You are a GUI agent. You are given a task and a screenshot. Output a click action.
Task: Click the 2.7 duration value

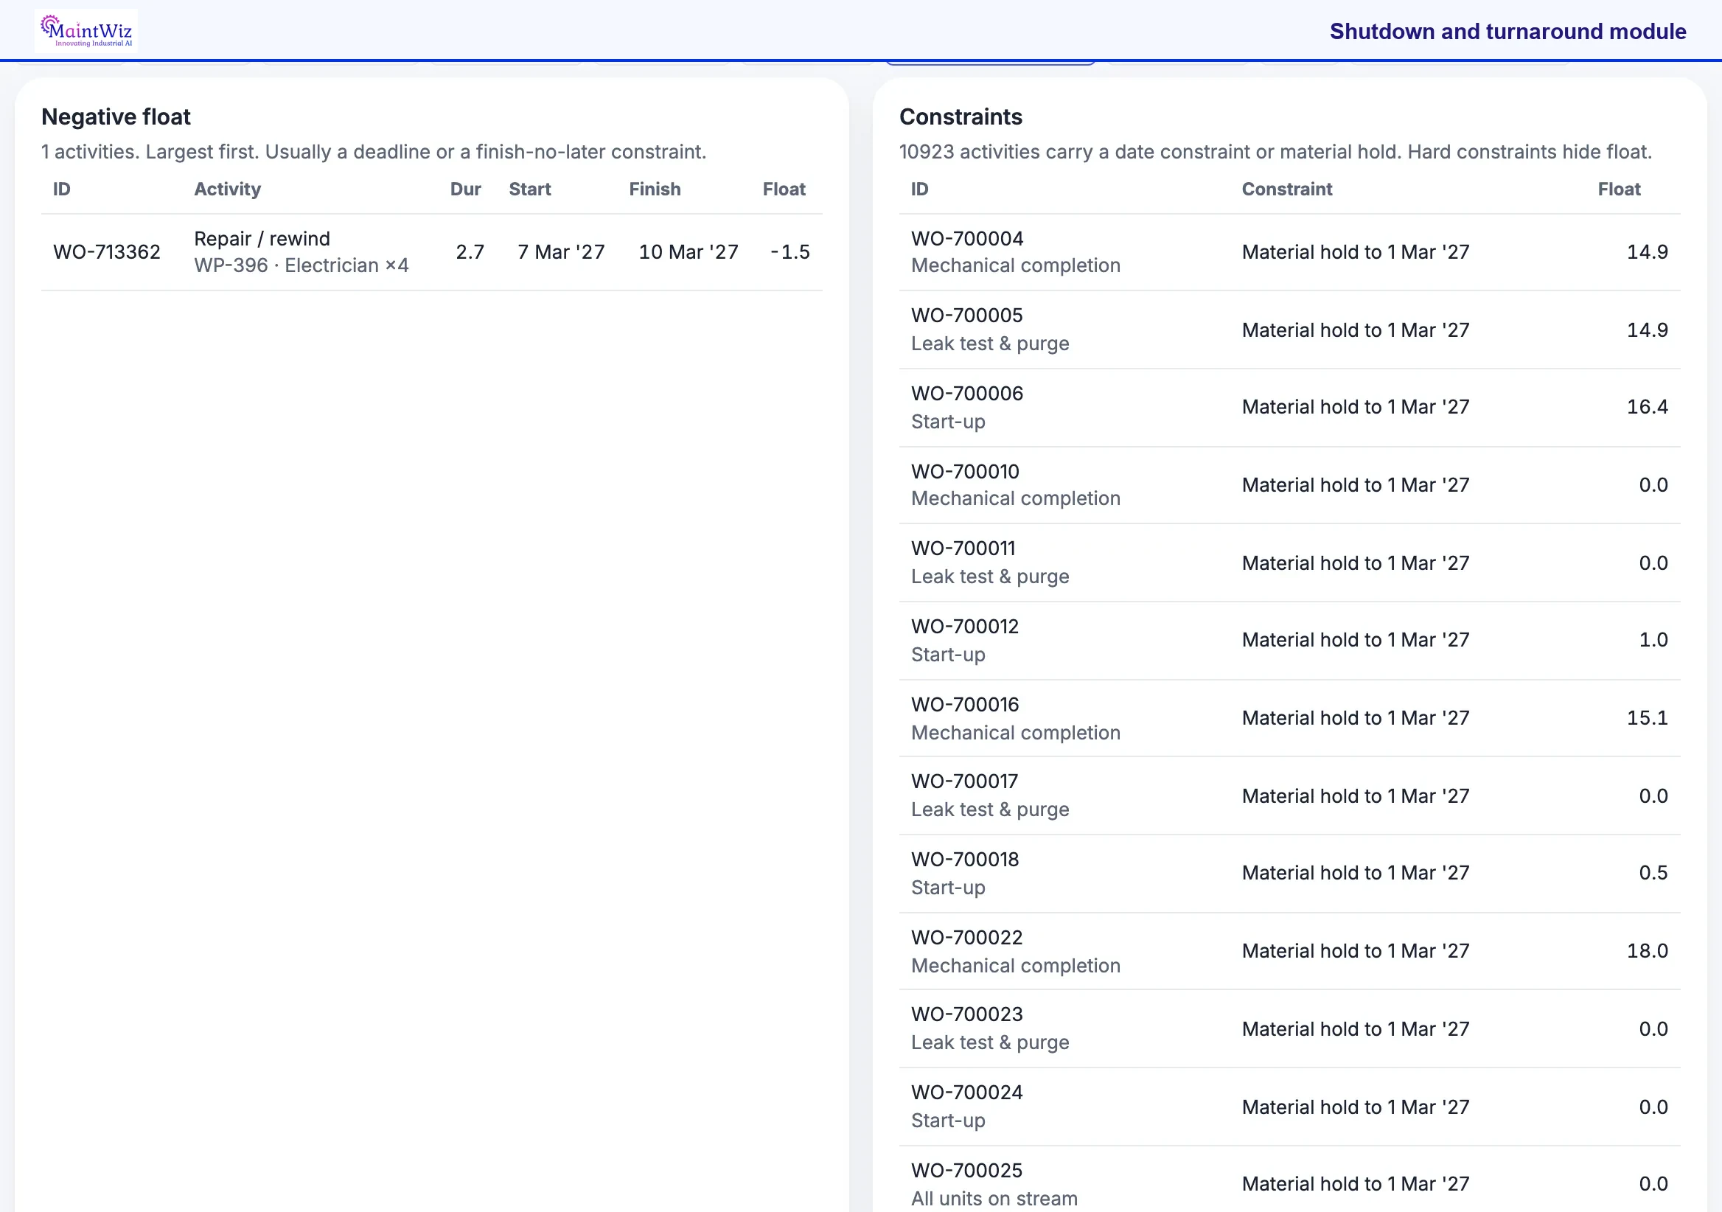tap(470, 252)
